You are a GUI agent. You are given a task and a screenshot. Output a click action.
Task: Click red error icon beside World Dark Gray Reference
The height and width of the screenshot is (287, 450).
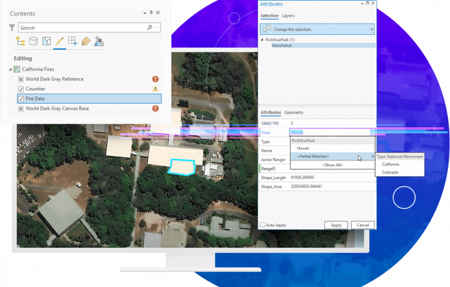point(155,79)
